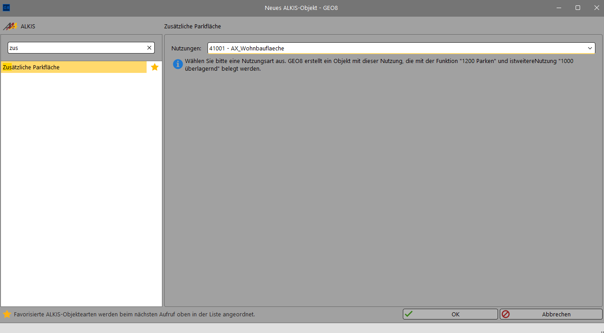Open the Nutzungen dropdown arrow
The height and width of the screenshot is (333, 604).
click(x=590, y=48)
